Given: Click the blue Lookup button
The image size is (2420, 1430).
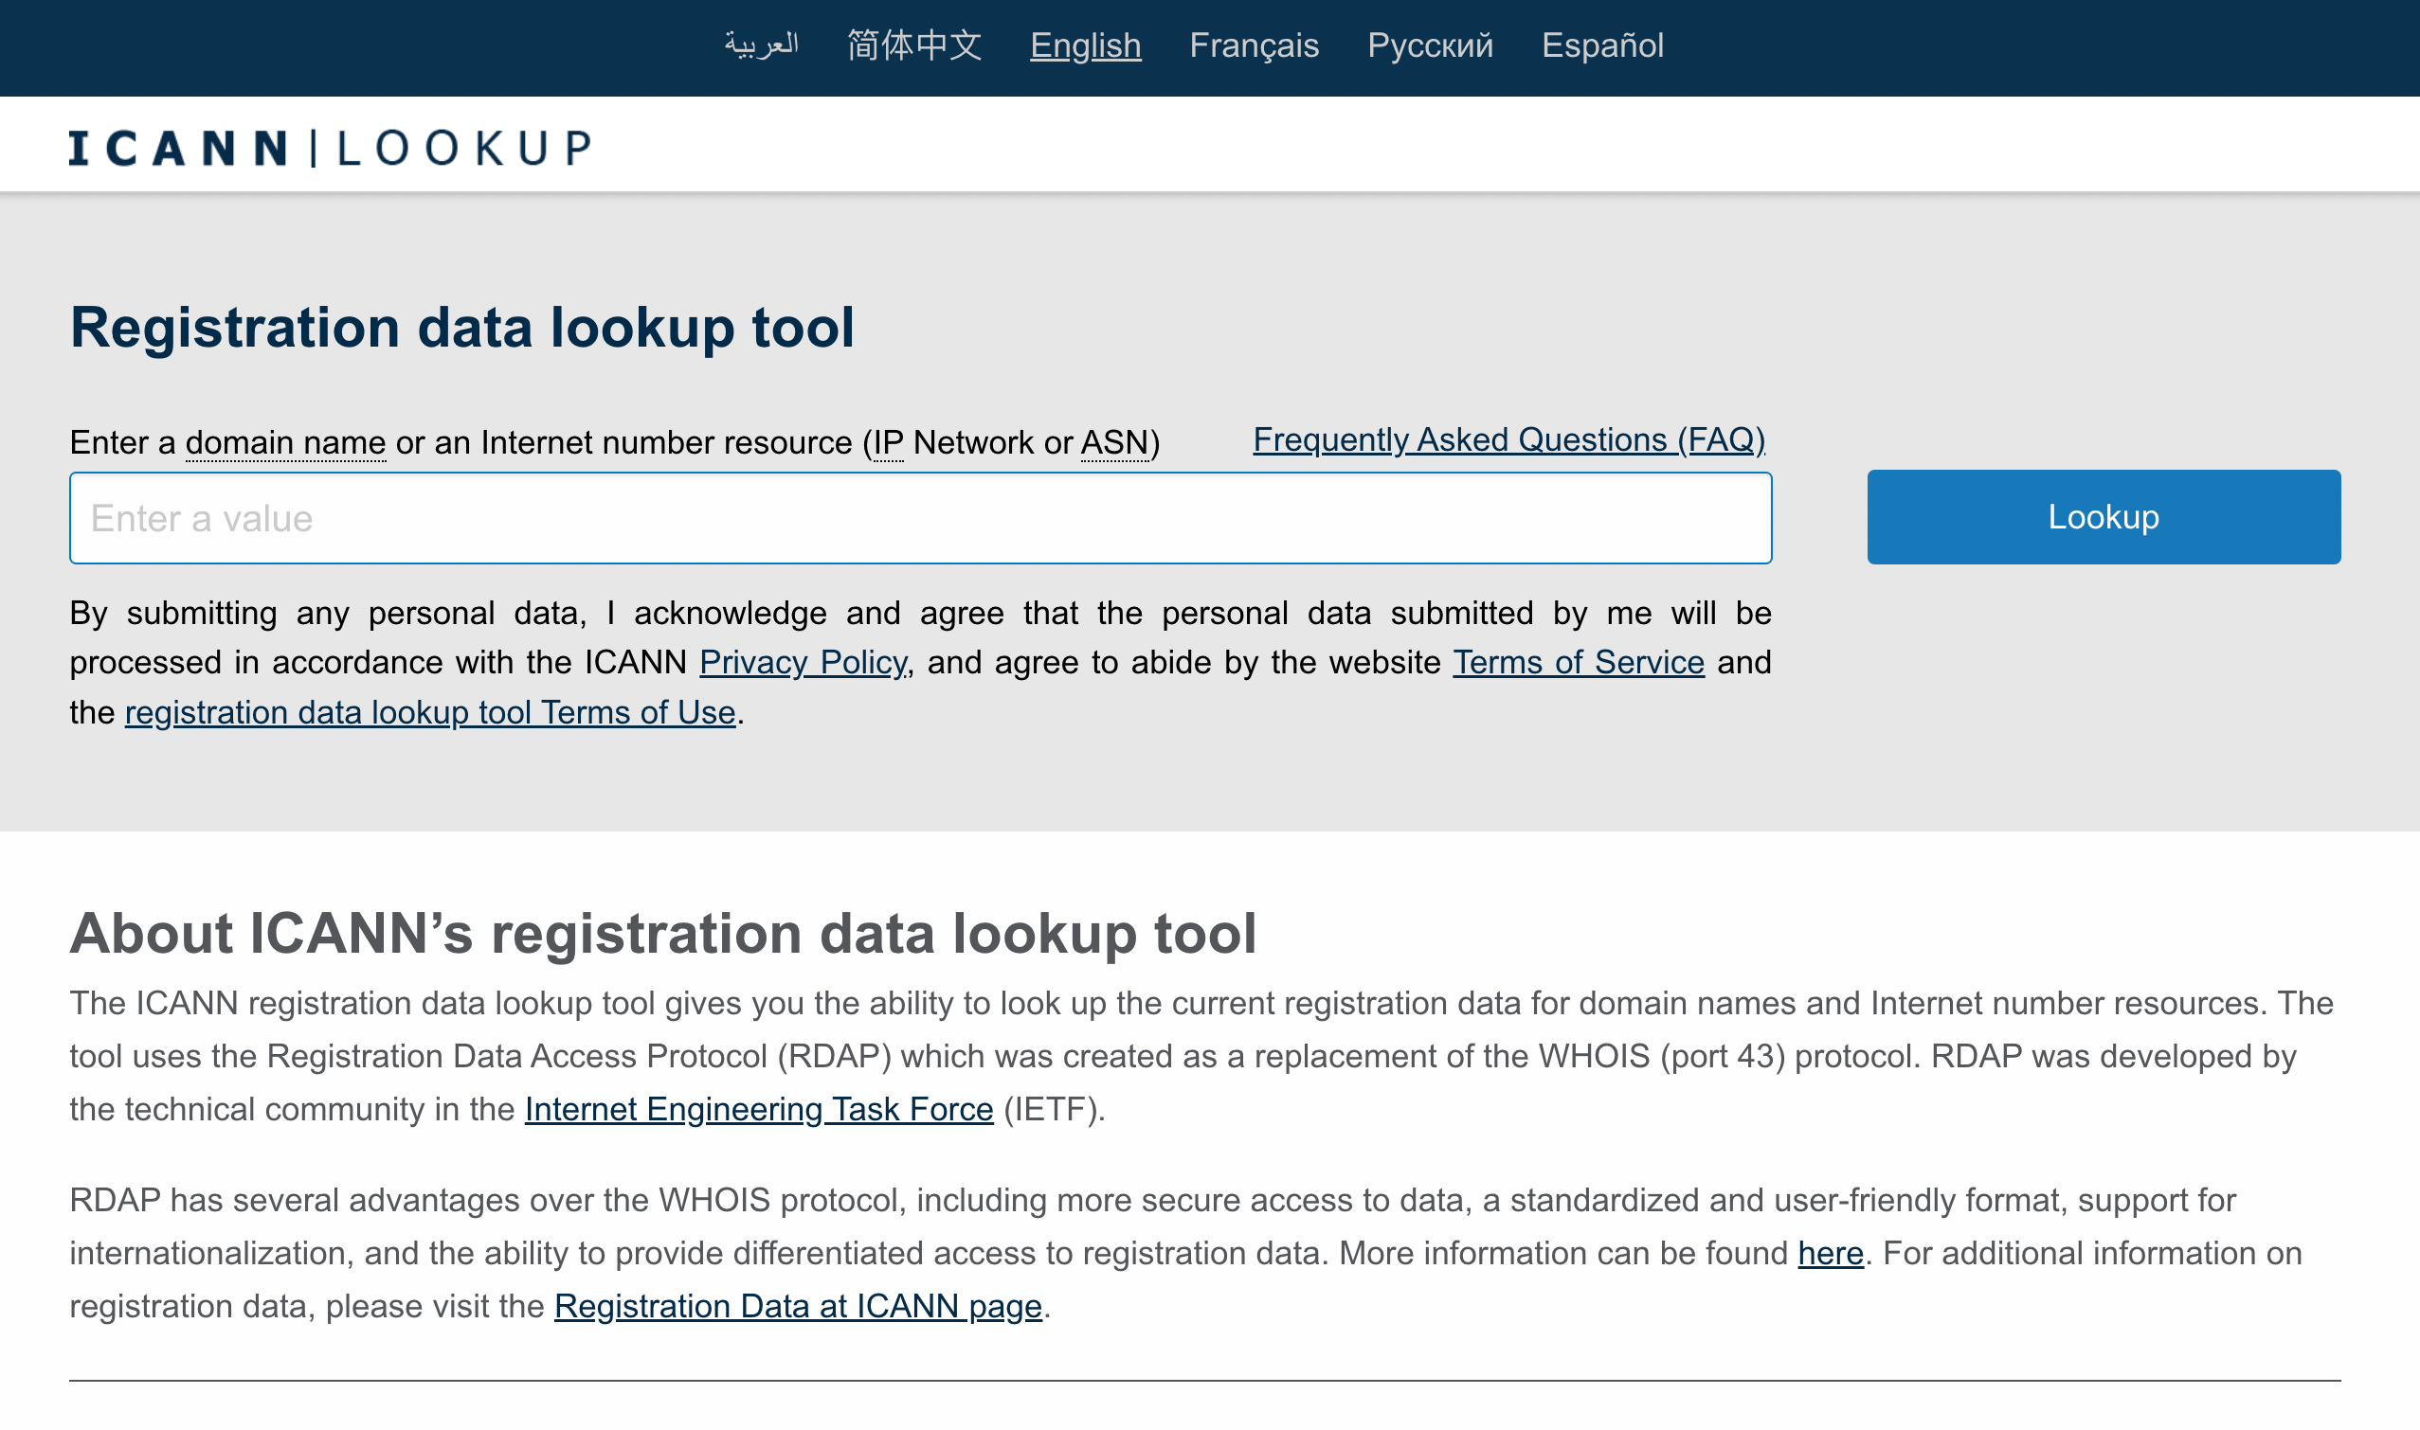Looking at the screenshot, I should tap(2103, 517).
